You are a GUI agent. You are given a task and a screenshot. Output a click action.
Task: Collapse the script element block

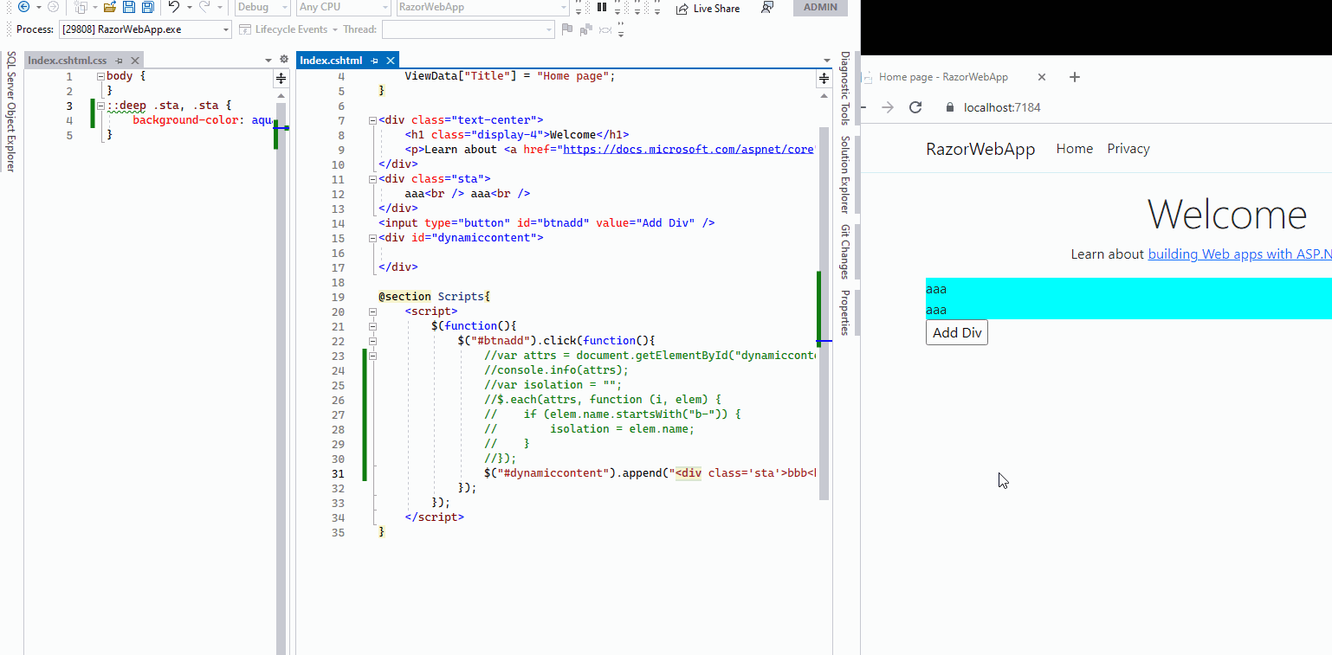372,311
